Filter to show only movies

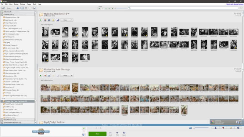(109, 9)
